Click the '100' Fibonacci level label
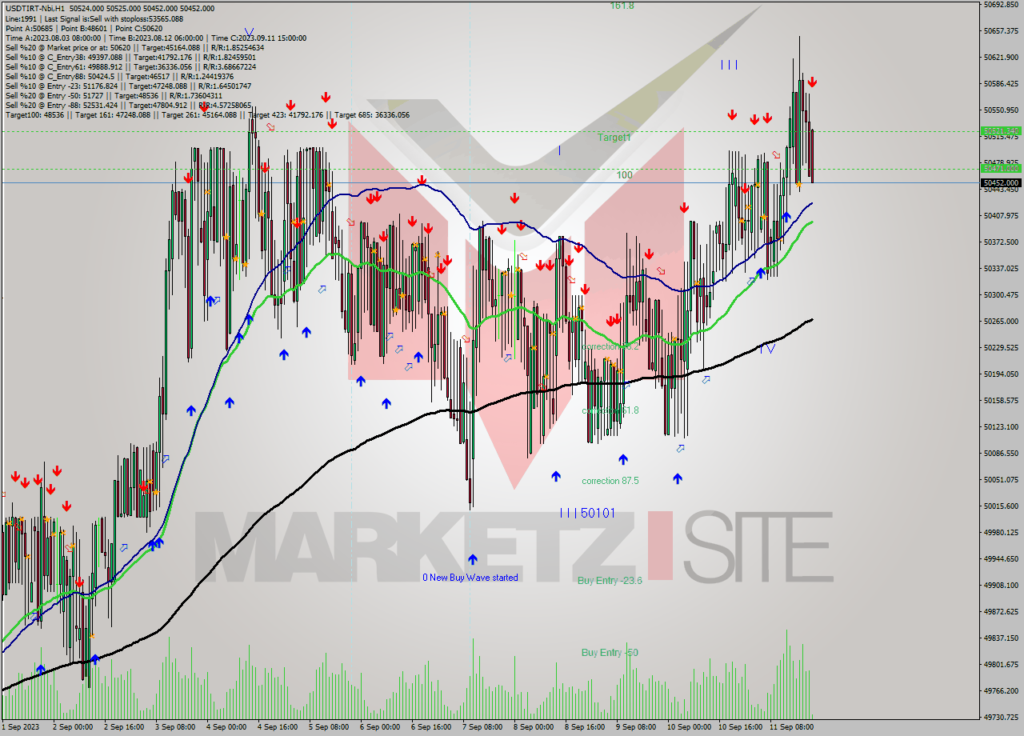This screenshot has width=1024, height=736. (624, 174)
